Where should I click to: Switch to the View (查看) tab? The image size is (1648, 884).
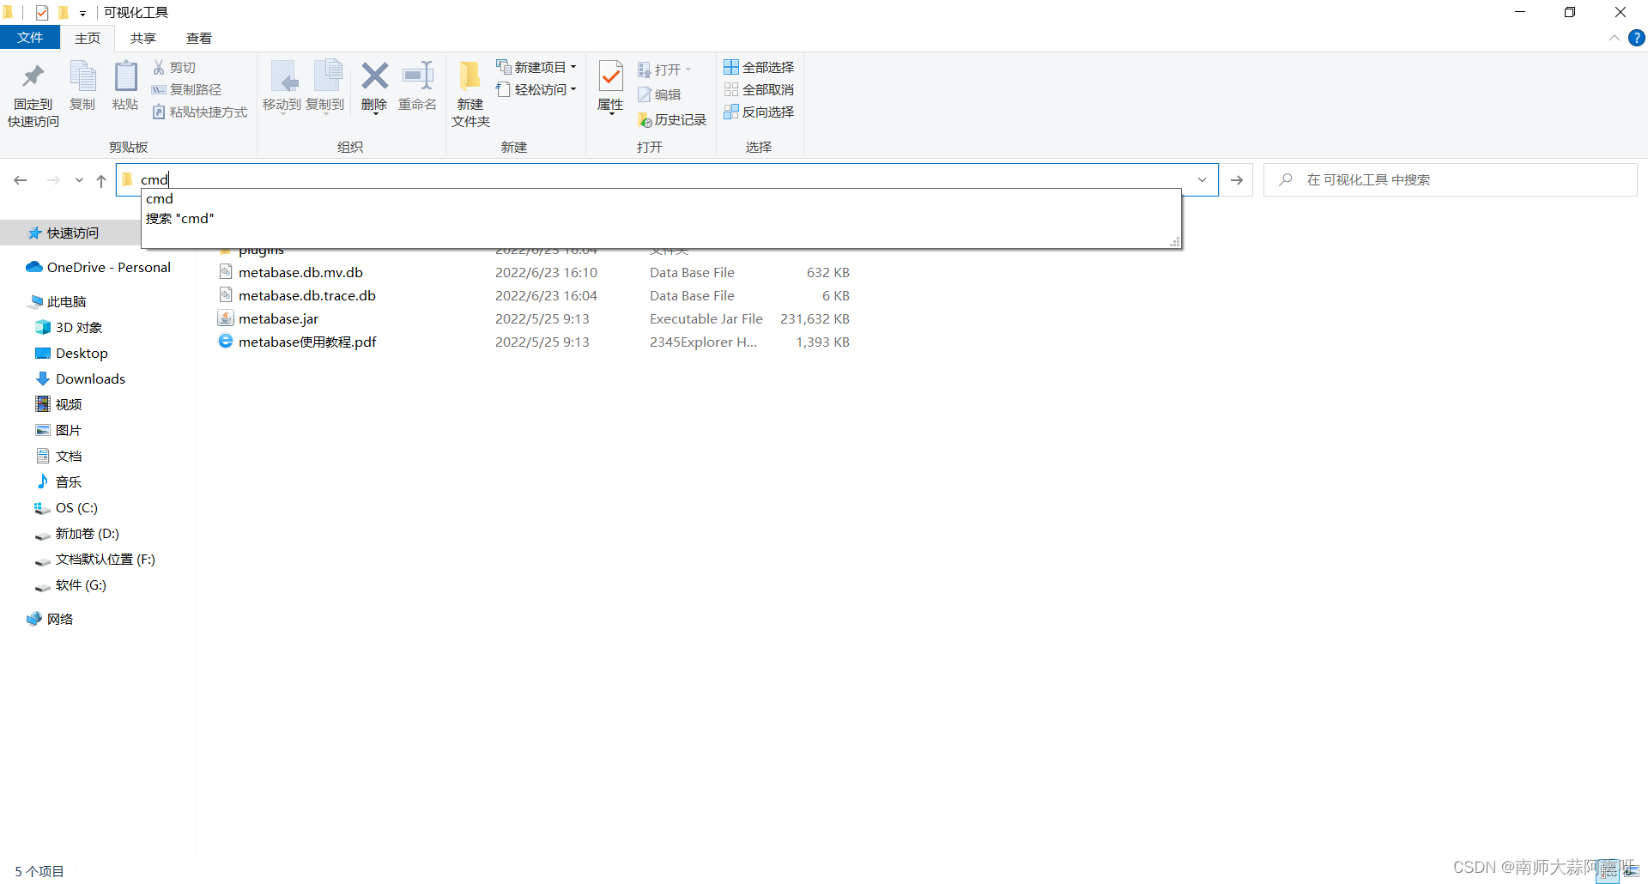pyautogui.click(x=199, y=38)
